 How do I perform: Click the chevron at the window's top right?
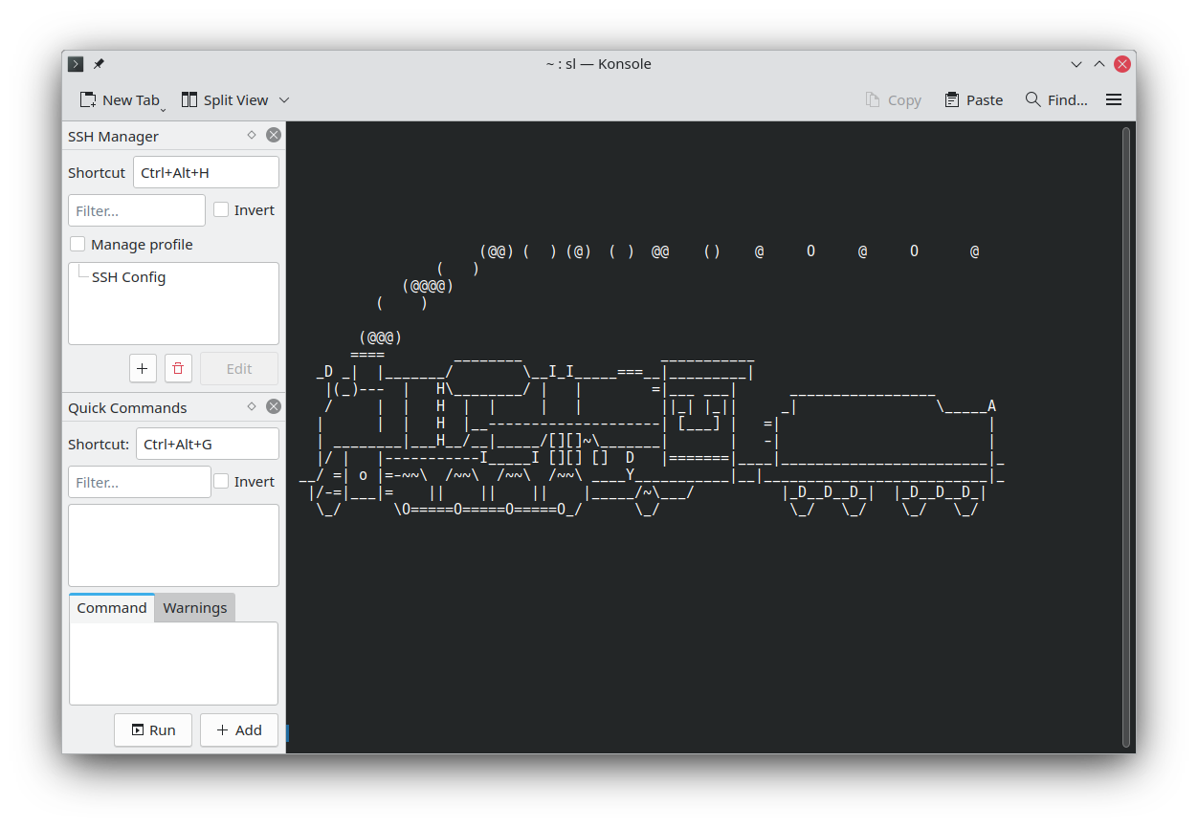click(1076, 63)
